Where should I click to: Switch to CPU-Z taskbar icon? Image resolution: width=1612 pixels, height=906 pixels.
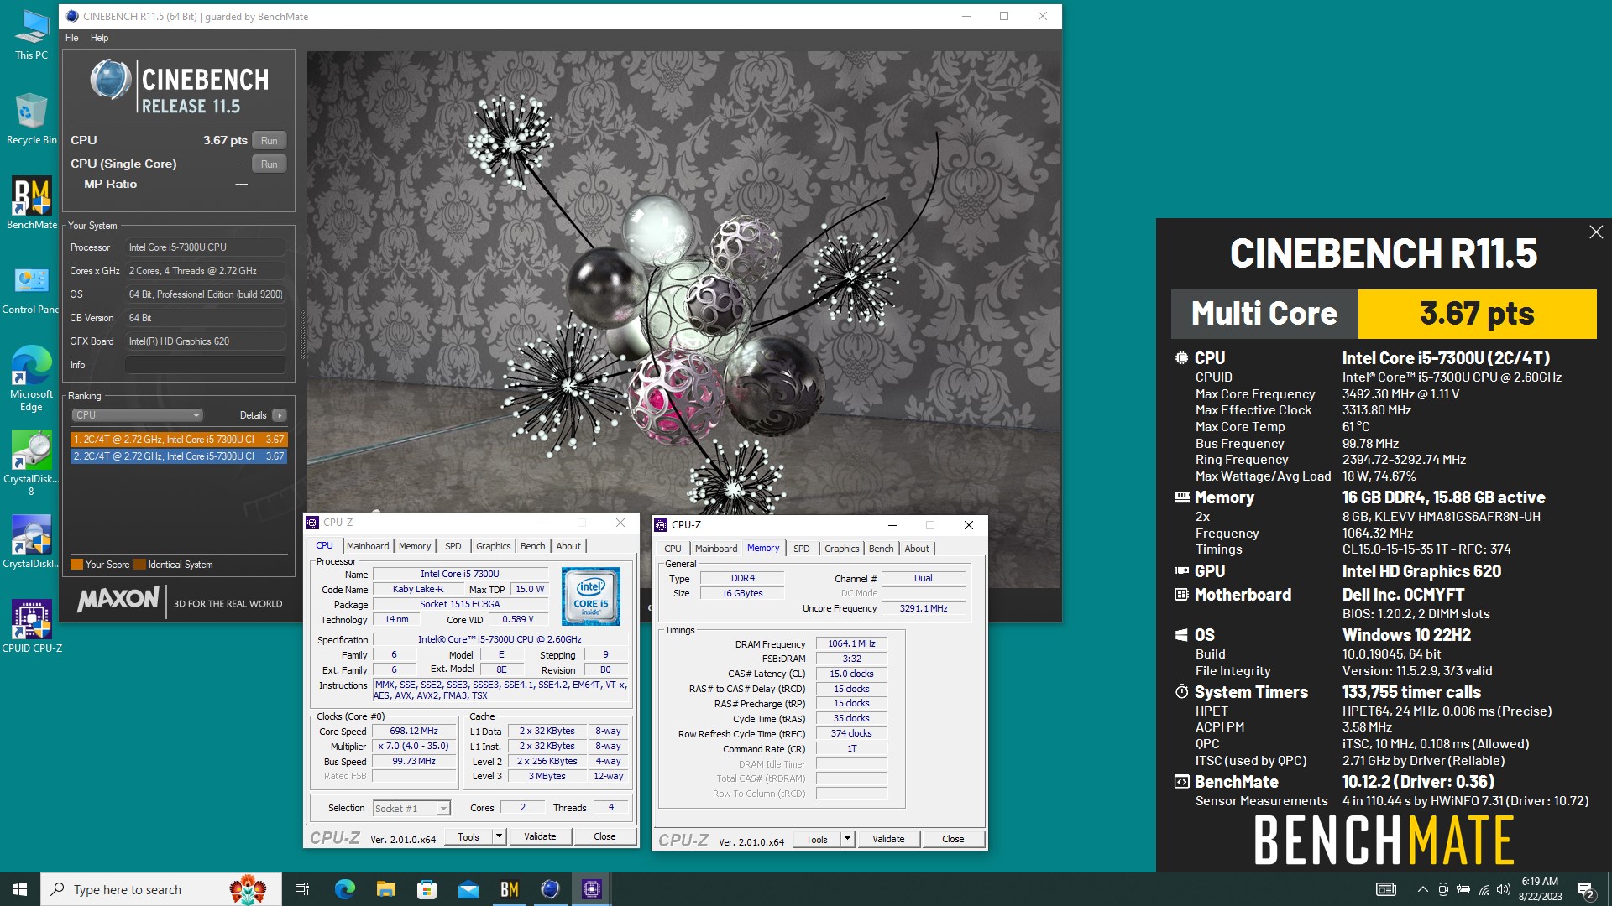(592, 889)
